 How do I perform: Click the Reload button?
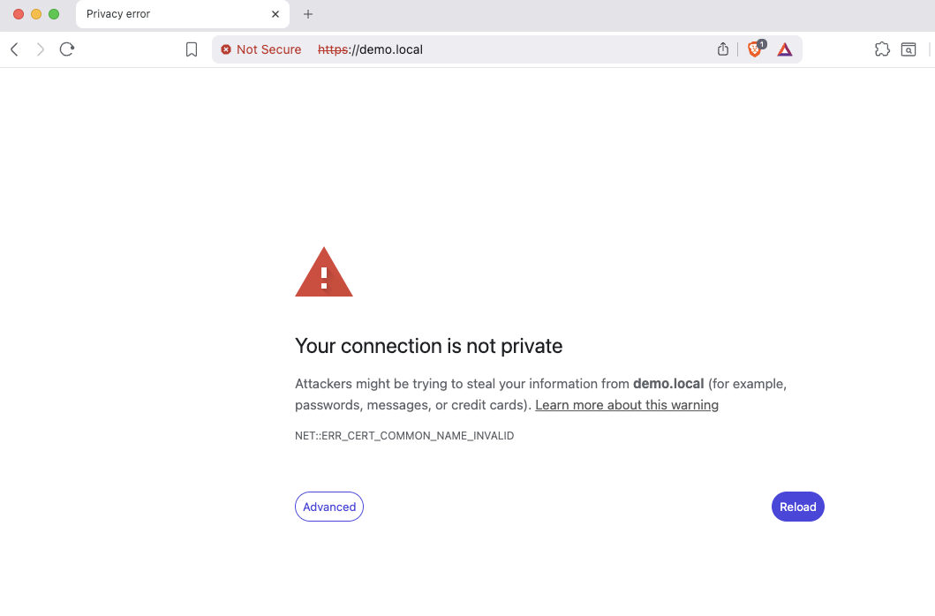pyautogui.click(x=797, y=507)
